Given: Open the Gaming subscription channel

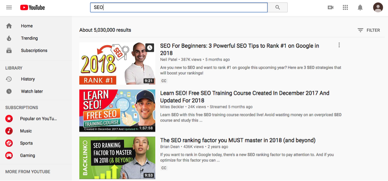Looking at the screenshot, I should [x=36, y=155].
